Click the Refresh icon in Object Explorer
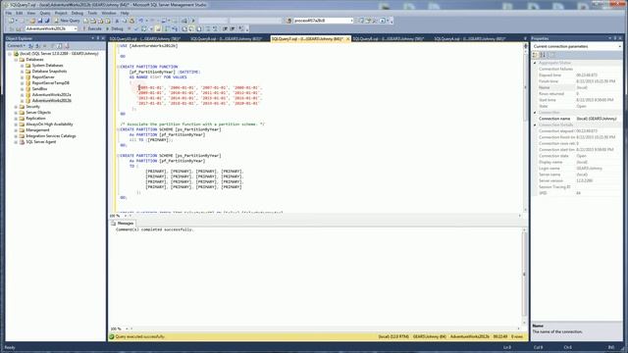Screen dimensions: 628x353 coord(60,46)
